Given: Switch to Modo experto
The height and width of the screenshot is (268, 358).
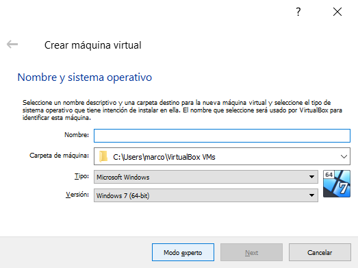Looking at the screenshot, I should click(183, 252).
